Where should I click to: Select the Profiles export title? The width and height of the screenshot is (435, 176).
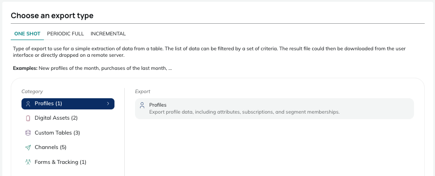click(158, 105)
